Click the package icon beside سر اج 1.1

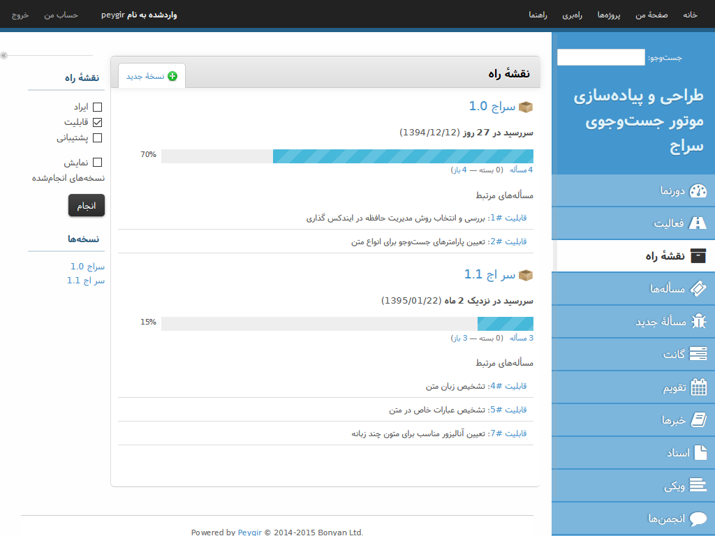[x=526, y=275]
